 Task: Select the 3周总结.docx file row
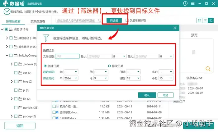(x=111, y=118)
